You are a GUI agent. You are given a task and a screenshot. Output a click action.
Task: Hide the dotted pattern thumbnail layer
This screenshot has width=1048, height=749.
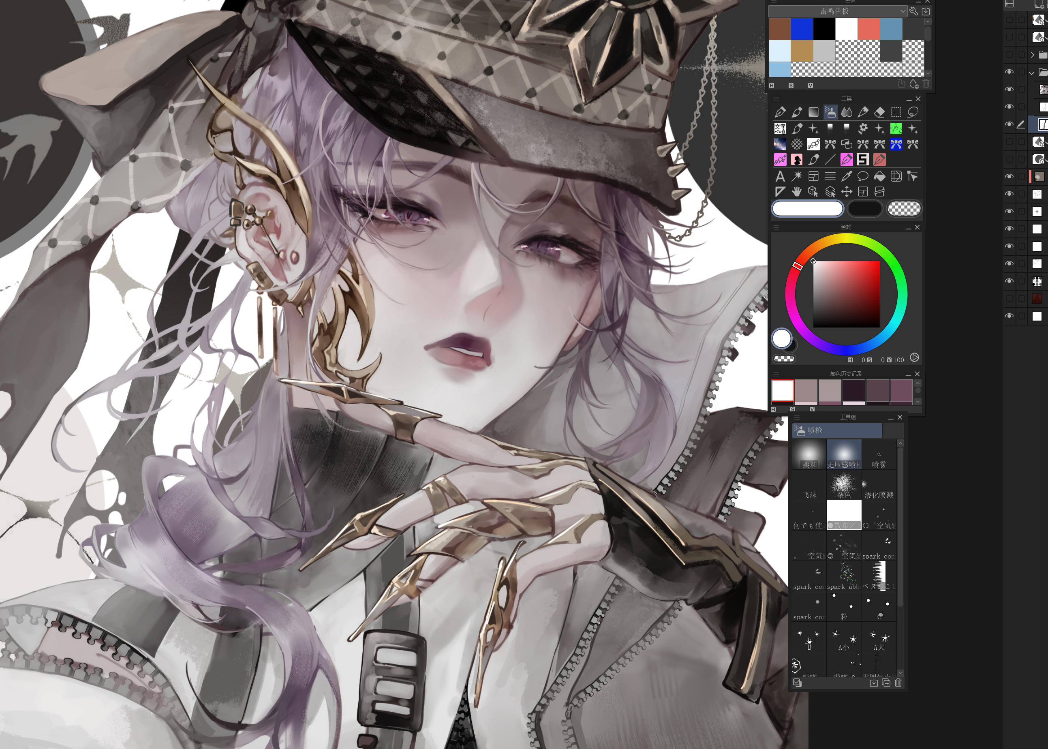pyautogui.click(x=1009, y=281)
